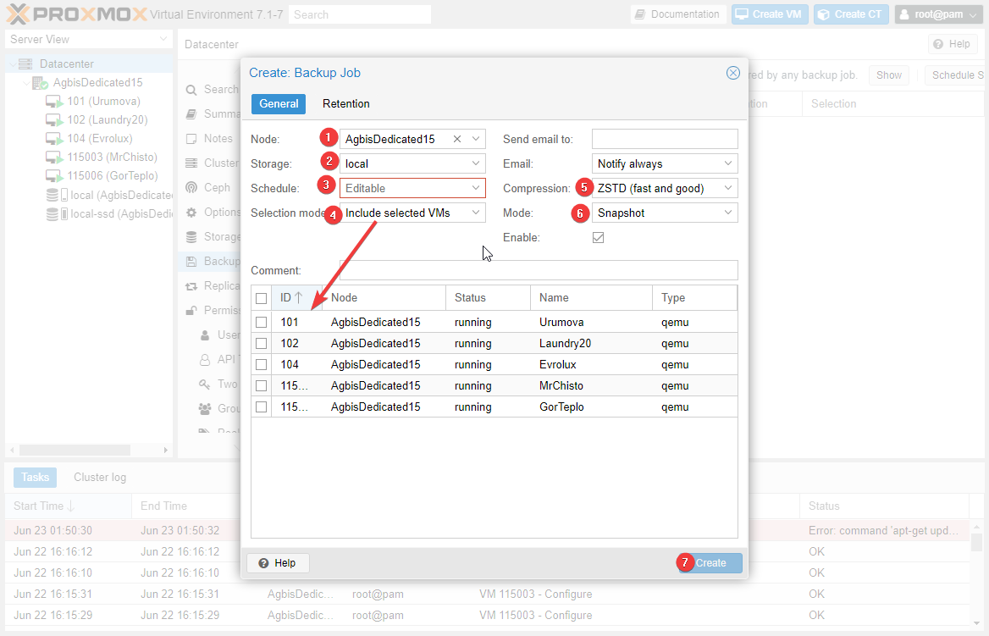Toggle the select-all checkbox in VM grid header
This screenshot has width=989, height=636.
261,298
